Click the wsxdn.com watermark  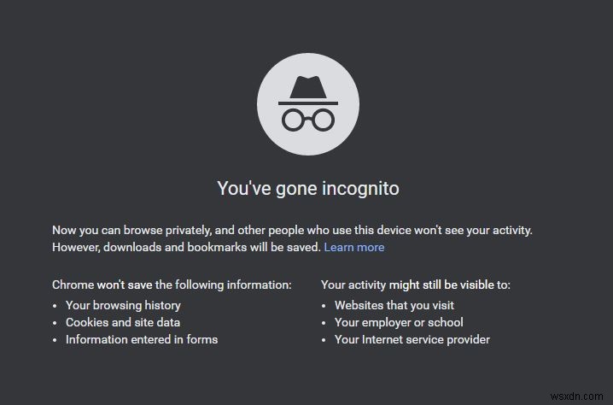coord(582,396)
